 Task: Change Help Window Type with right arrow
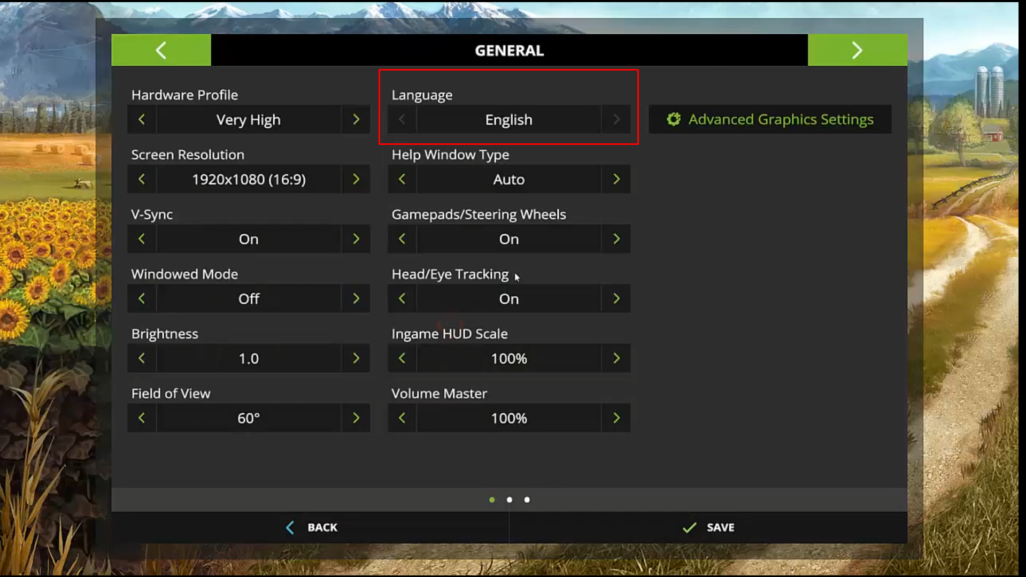click(616, 179)
